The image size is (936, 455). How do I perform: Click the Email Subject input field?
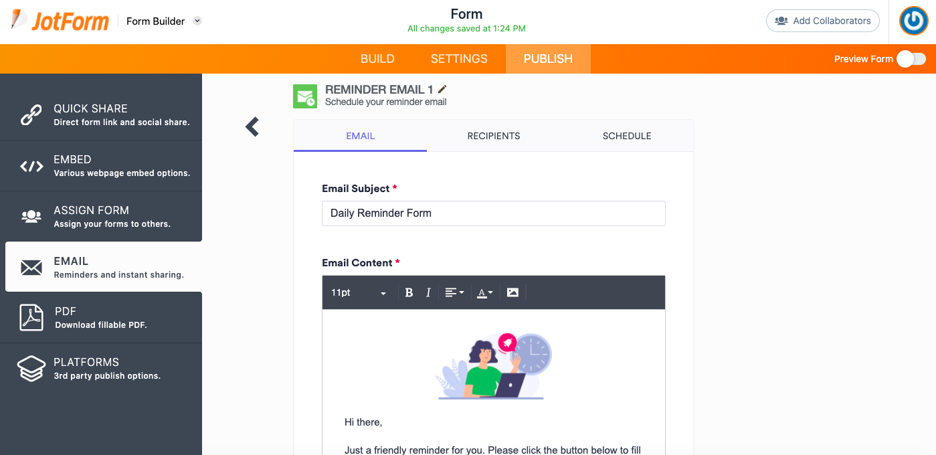point(493,213)
